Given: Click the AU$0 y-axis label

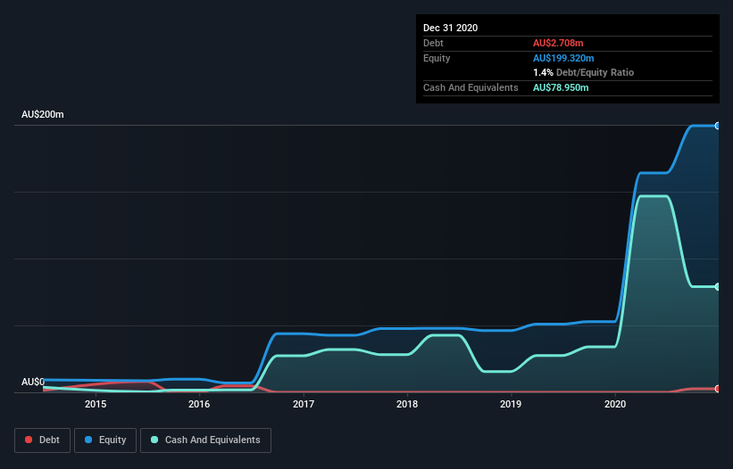Looking at the screenshot, I should (x=33, y=382).
